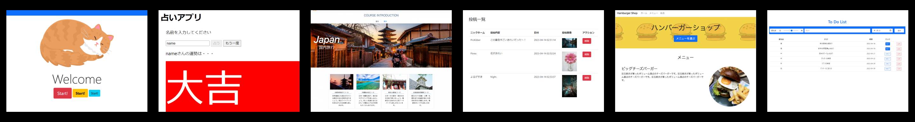Click the red Start! button
Viewport: 915px width, 122px height.
pos(63,93)
